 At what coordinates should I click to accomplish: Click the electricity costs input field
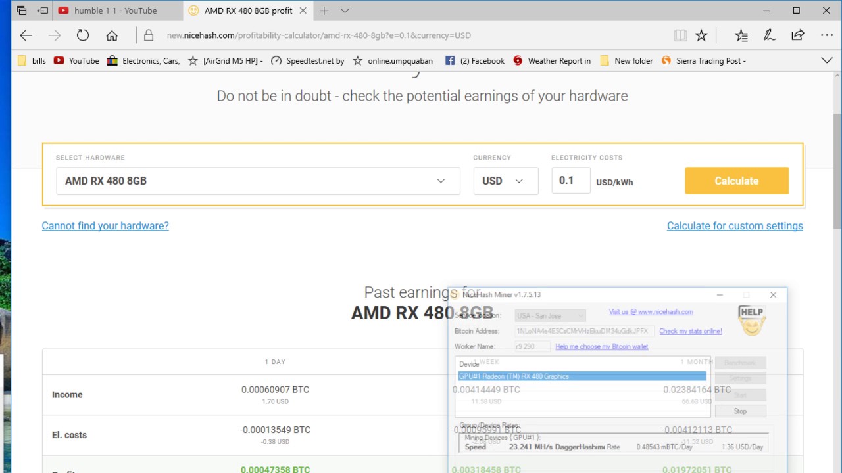coord(570,181)
